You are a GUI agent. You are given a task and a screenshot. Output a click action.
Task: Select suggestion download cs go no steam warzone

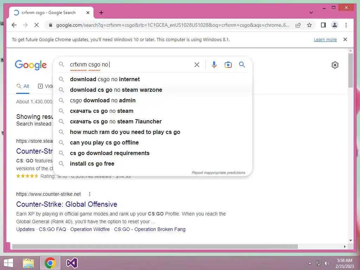(x=153, y=90)
